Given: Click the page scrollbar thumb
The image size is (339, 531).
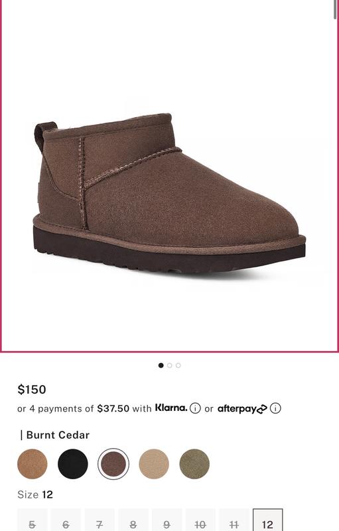Looking at the screenshot, I should tap(335, 9).
